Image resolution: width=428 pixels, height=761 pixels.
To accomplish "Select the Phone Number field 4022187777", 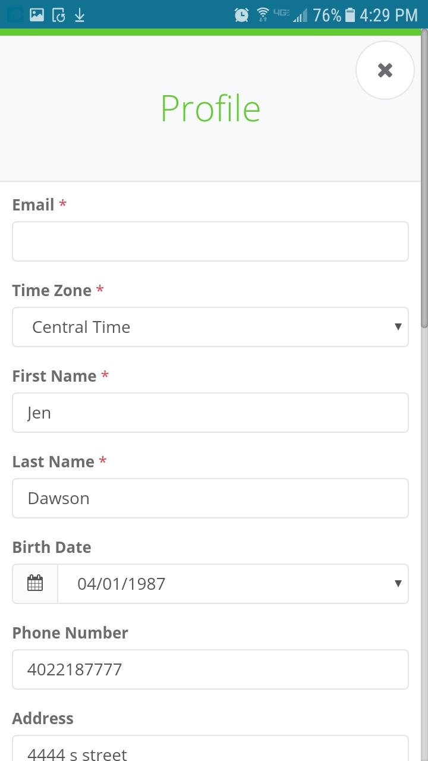I will coord(210,669).
